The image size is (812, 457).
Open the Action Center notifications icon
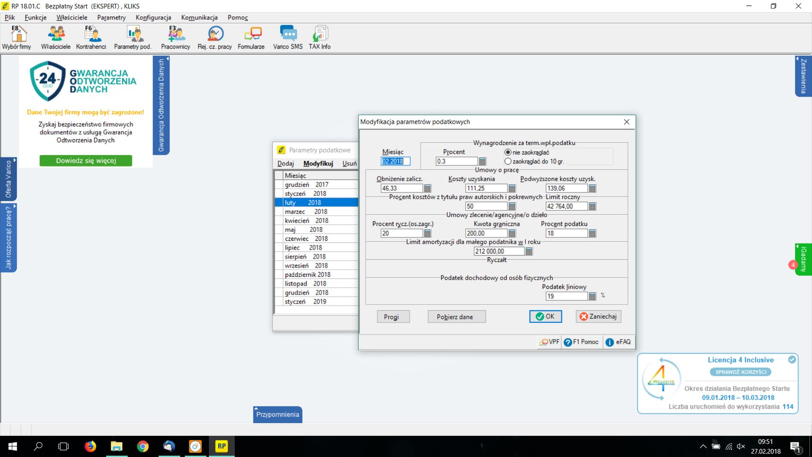point(795,447)
